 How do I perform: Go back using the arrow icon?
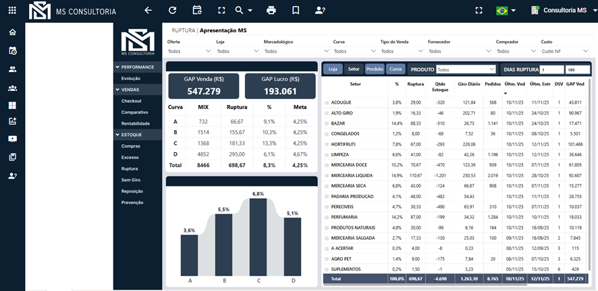148,11
